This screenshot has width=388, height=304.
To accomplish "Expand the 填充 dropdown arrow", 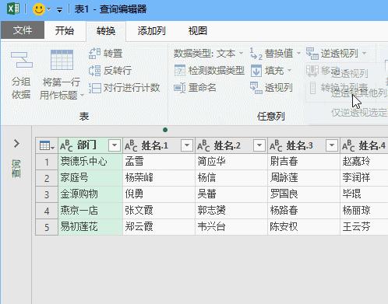I will tap(289, 70).
